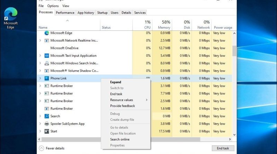Expand the Microsoft Windows Search Indexer row
This screenshot has width=277, height=154.
coord(40,63)
